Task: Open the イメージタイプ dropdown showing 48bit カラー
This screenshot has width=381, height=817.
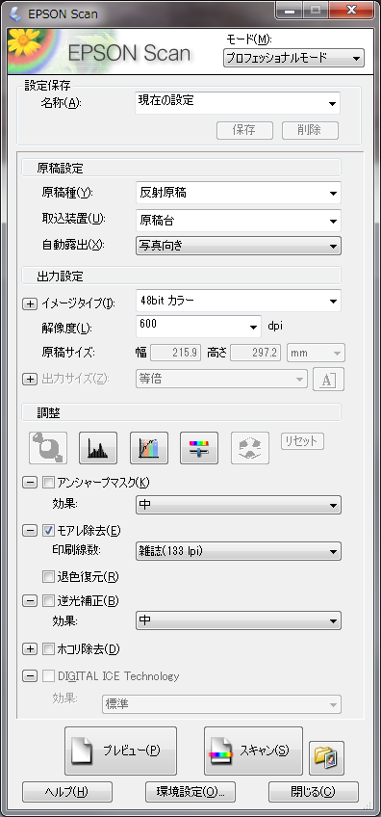Action: pos(239,301)
